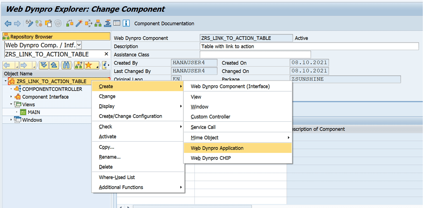Open Additional Functions submenu
The height and width of the screenshot is (208, 426).
pyautogui.click(x=138, y=187)
